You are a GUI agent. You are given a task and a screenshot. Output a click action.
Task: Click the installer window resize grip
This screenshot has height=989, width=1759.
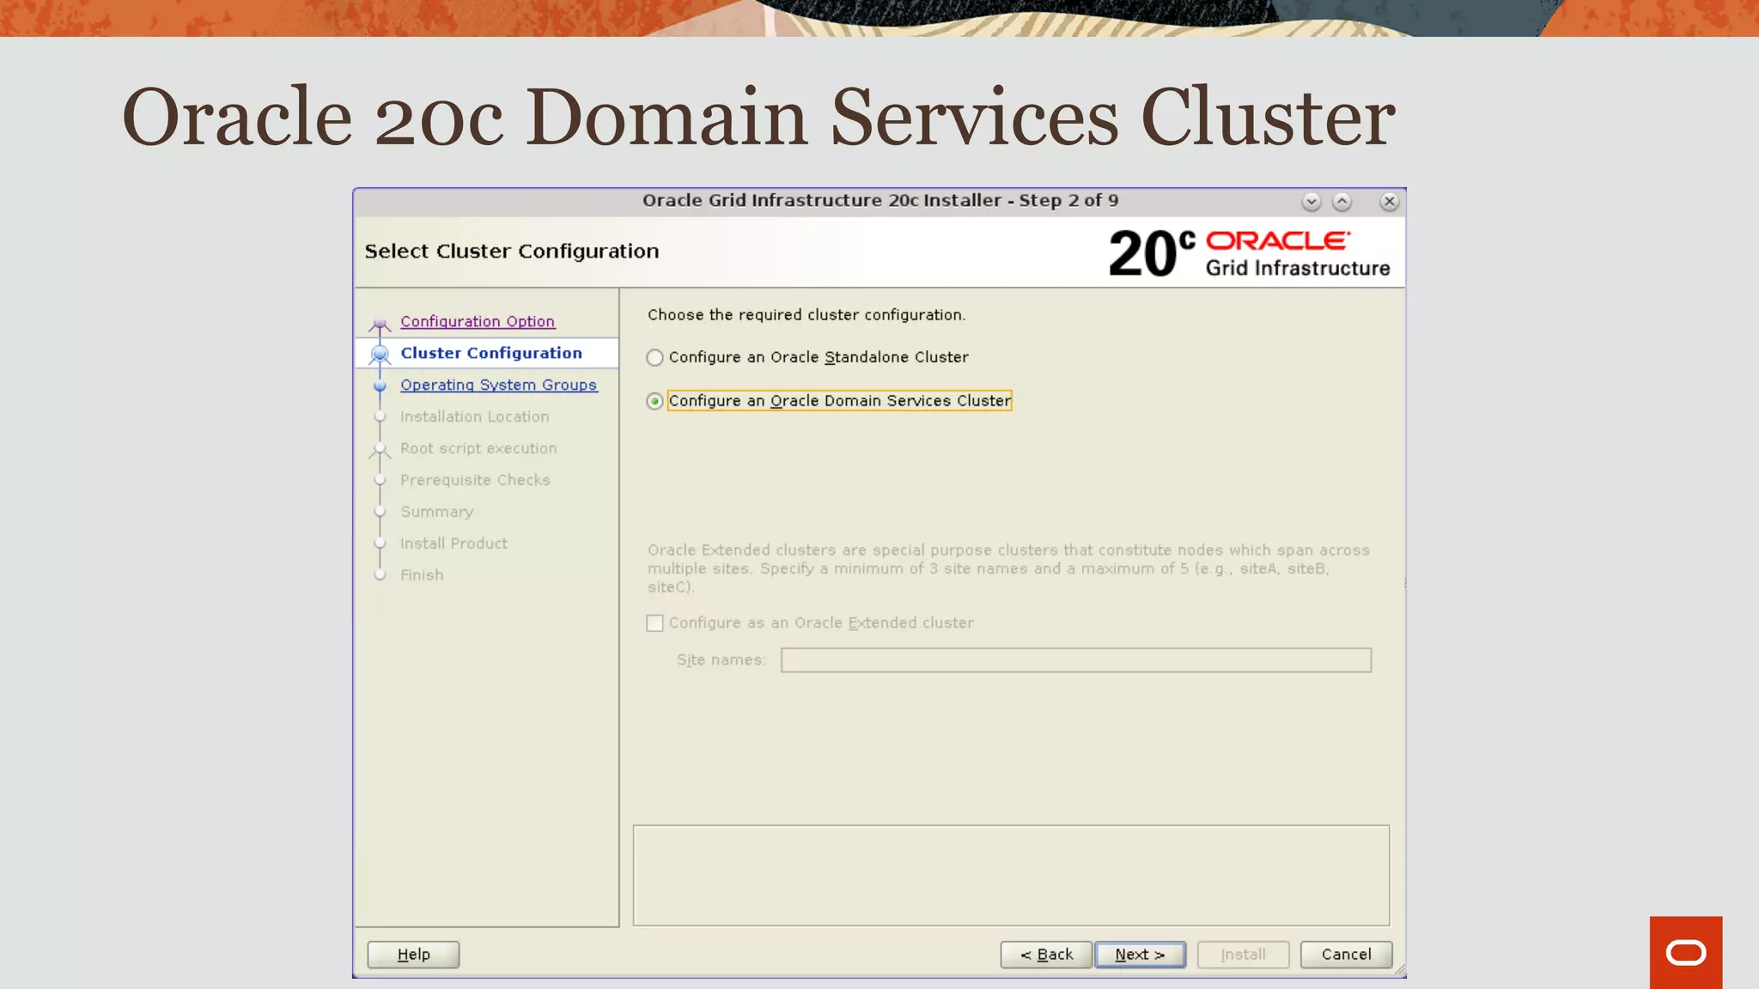(1399, 970)
